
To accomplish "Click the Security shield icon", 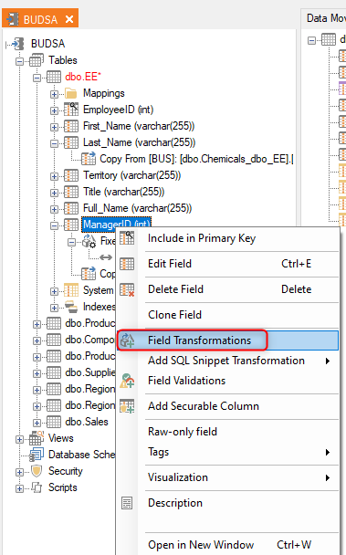I will click(37, 471).
